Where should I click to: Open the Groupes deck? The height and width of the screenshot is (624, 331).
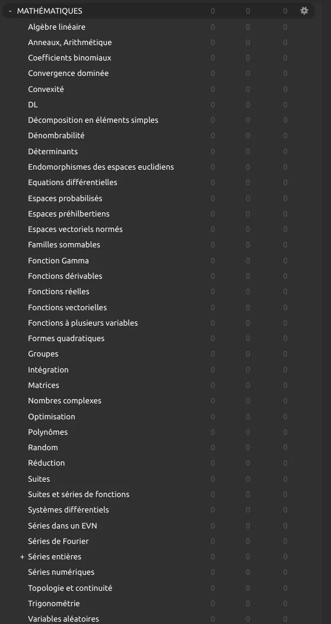[43, 354]
